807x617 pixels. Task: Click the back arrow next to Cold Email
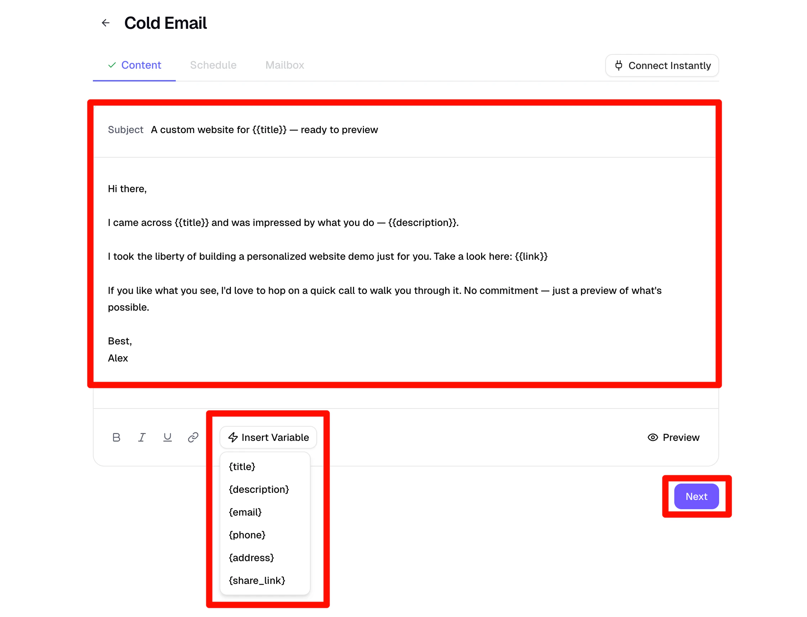pyautogui.click(x=106, y=23)
